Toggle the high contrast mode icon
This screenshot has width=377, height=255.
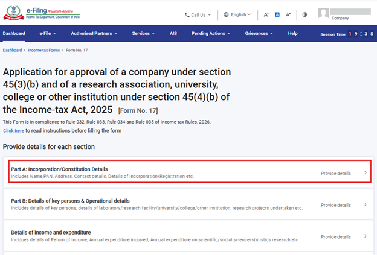point(304,14)
